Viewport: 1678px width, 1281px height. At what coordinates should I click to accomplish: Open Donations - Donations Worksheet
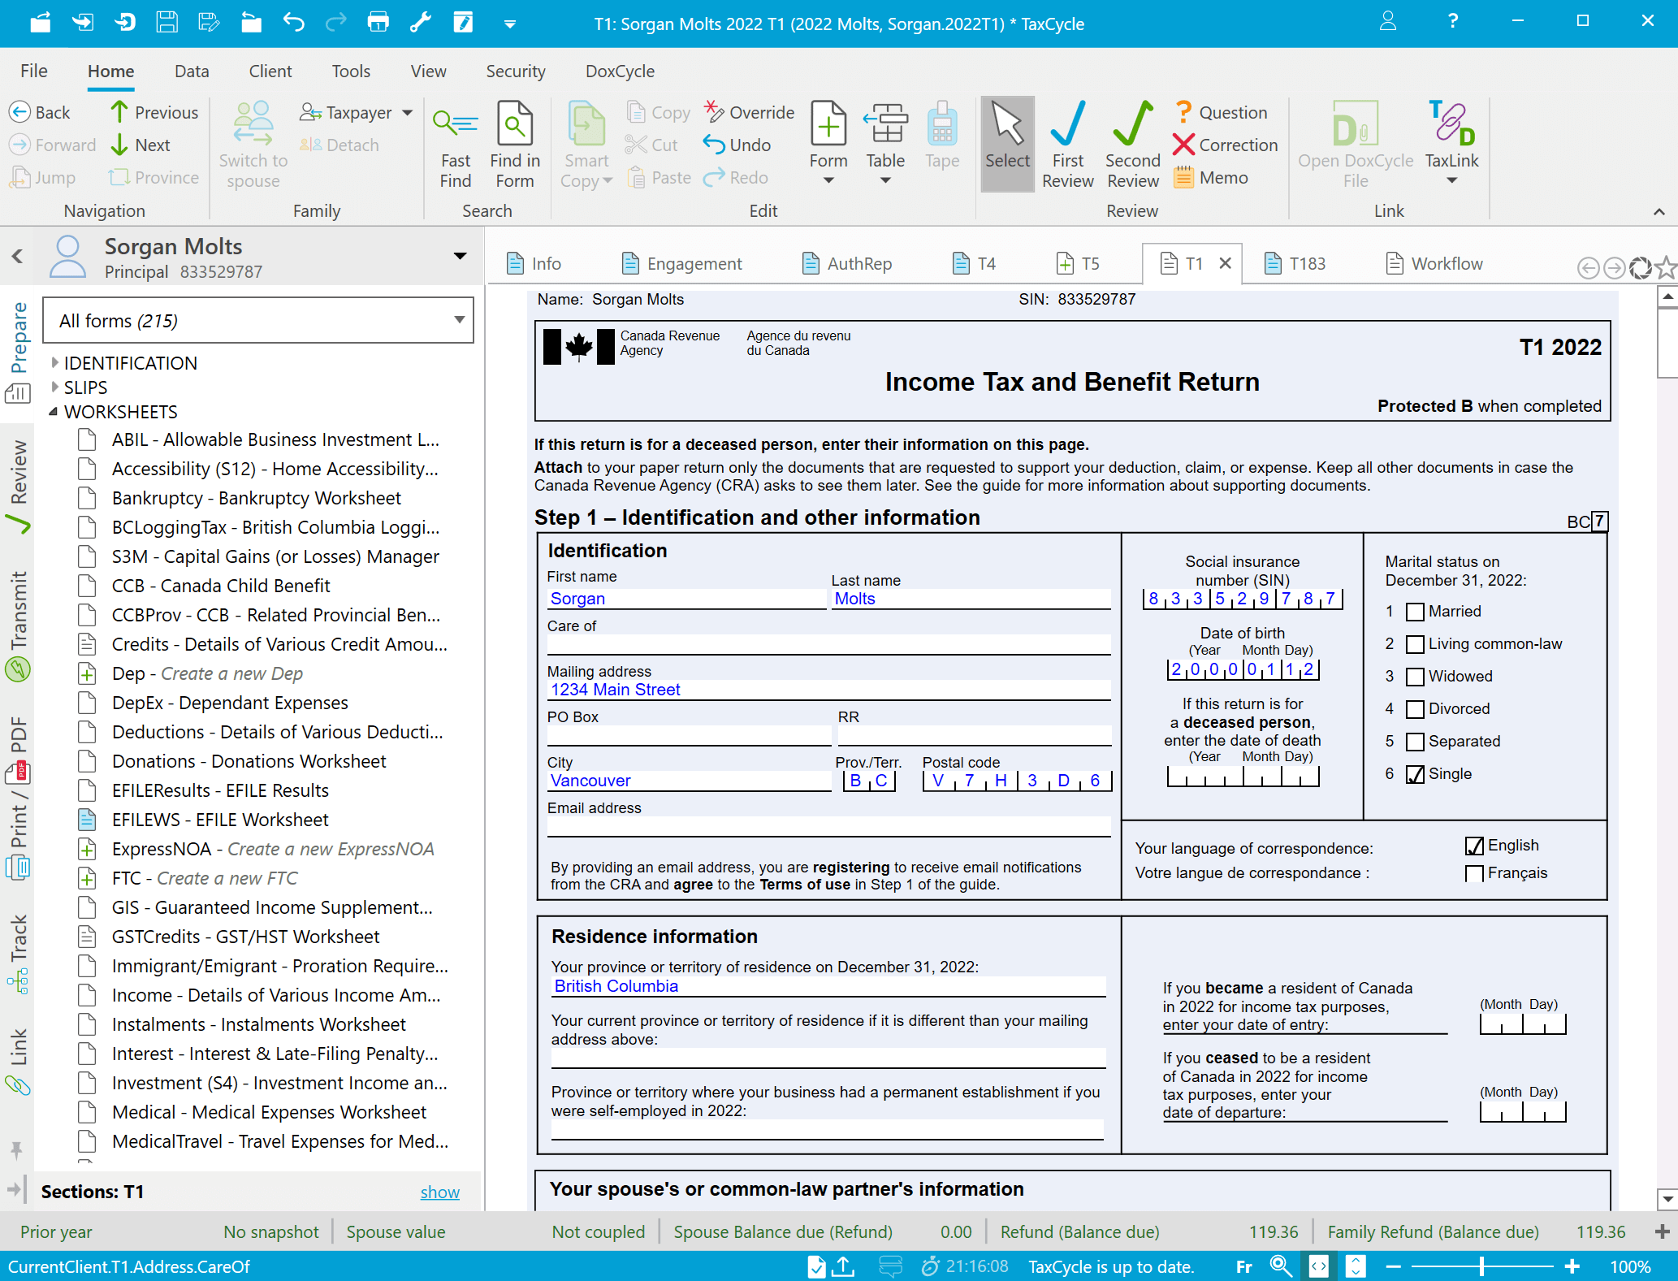[x=249, y=761]
